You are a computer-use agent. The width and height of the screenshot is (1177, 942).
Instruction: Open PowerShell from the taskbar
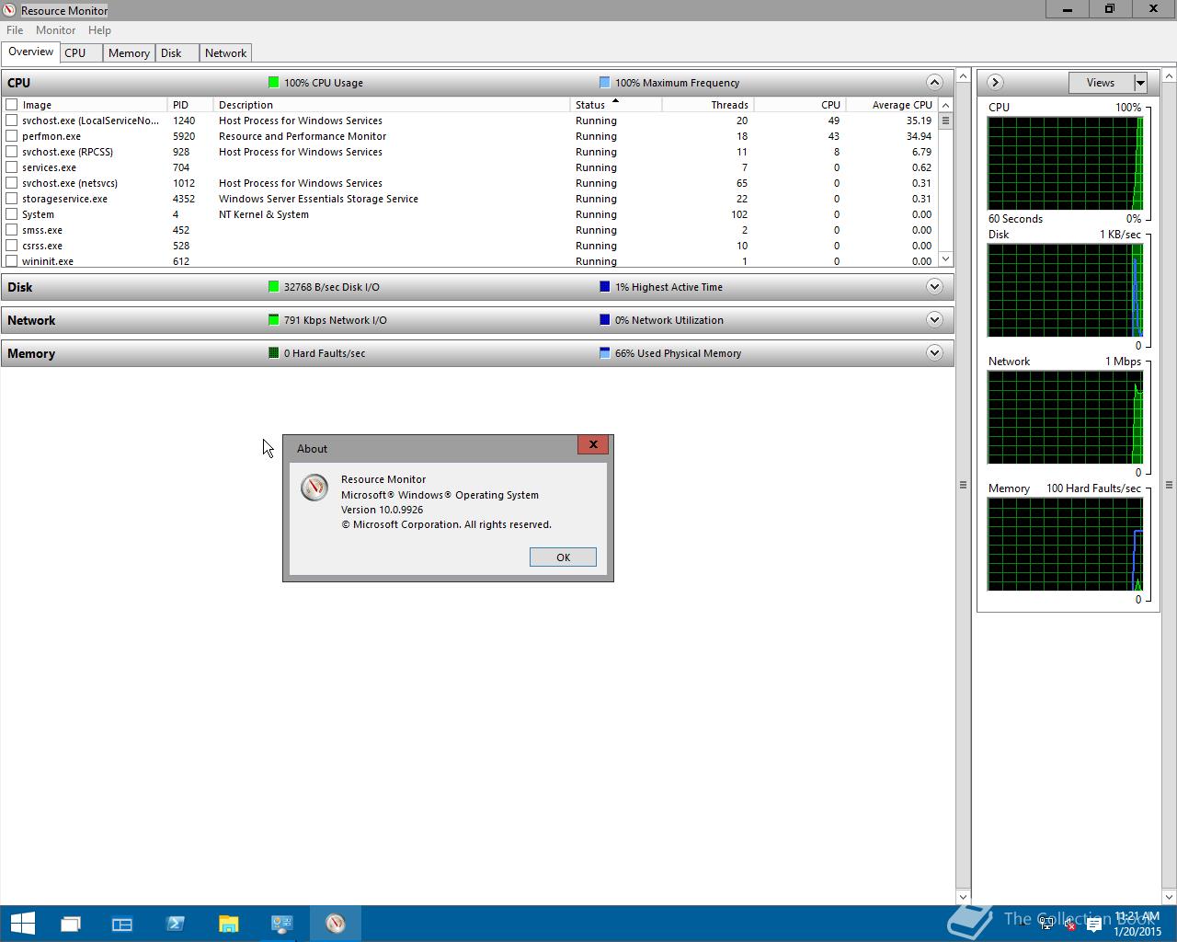click(176, 924)
